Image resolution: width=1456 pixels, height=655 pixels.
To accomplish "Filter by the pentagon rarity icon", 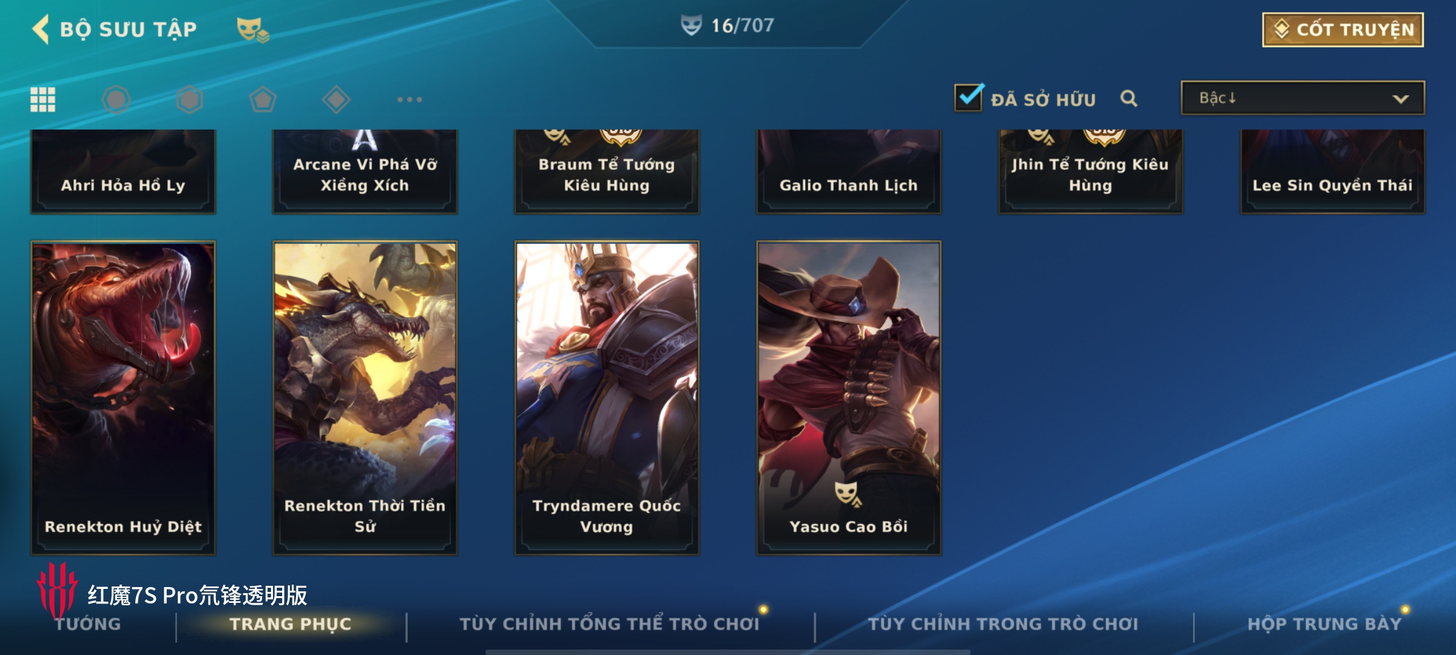I will [263, 99].
